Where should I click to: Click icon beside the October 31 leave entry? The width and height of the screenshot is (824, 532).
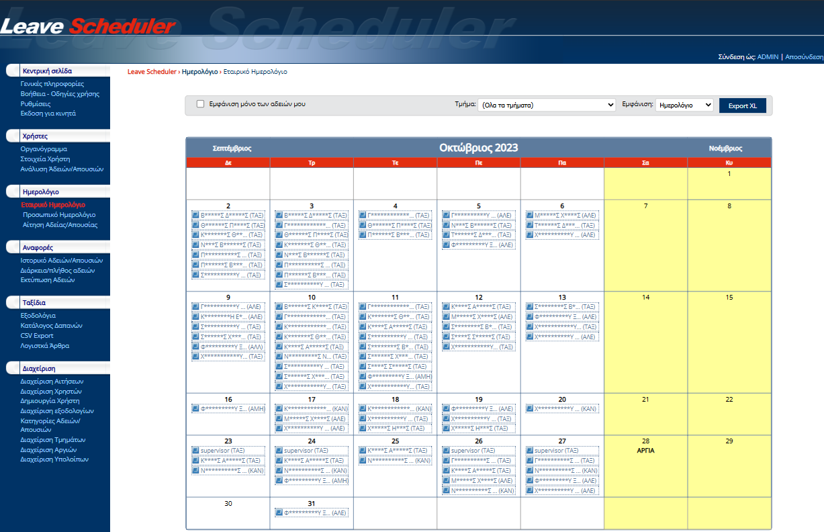pyautogui.click(x=279, y=513)
